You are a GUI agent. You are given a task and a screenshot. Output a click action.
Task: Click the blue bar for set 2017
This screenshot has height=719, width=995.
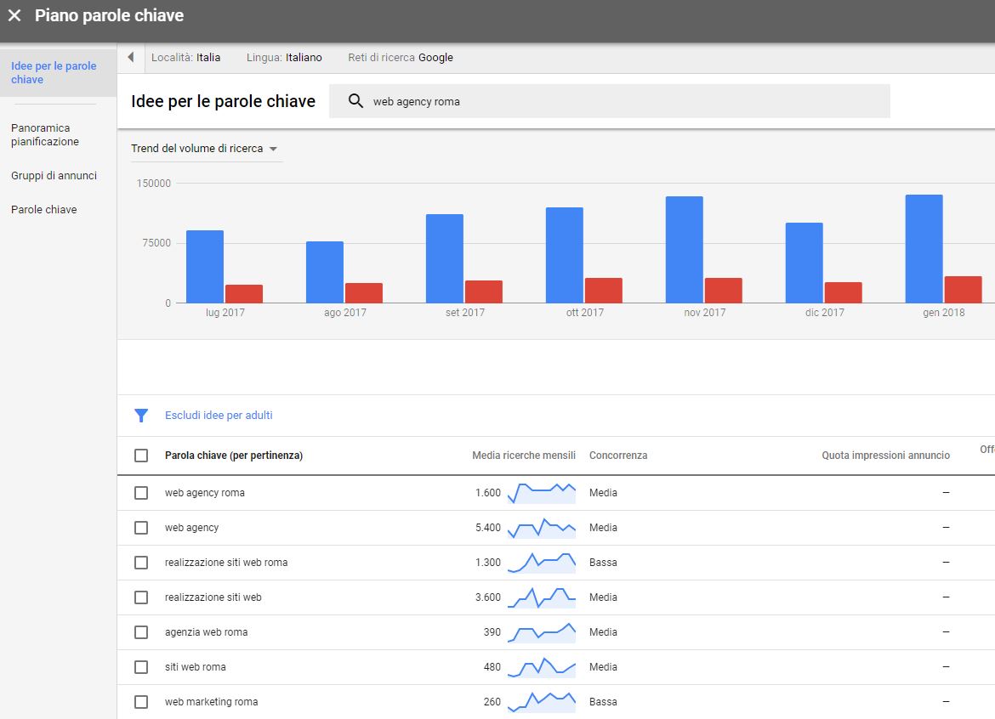pos(445,258)
